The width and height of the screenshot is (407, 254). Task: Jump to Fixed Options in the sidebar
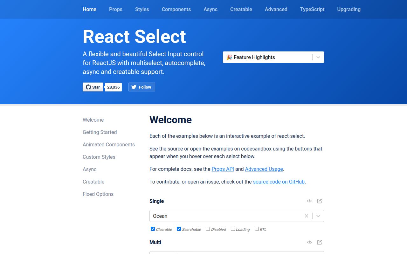(98, 194)
